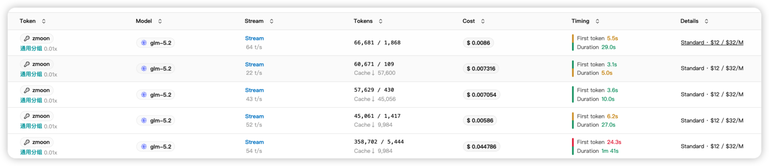Click the key icon in first zmoon row
The image size is (769, 166).
(27, 38)
